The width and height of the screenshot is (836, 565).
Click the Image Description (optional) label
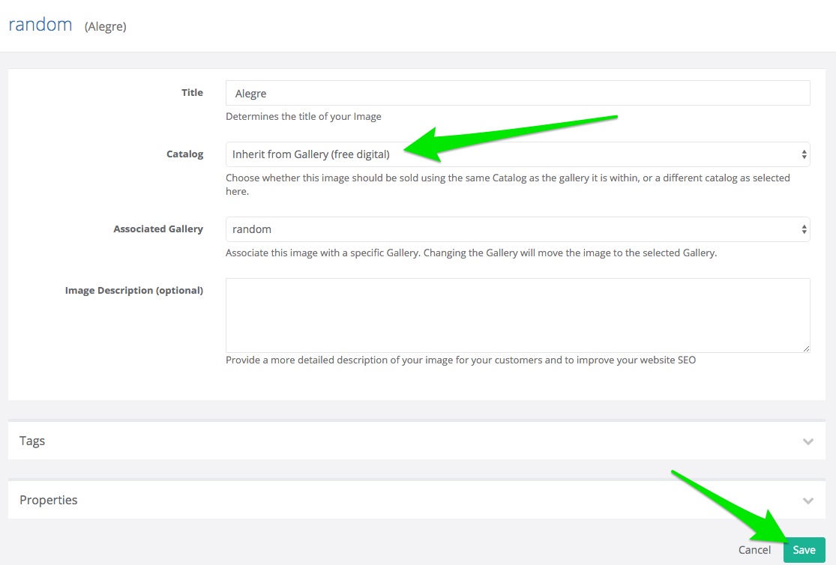[134, 291]
